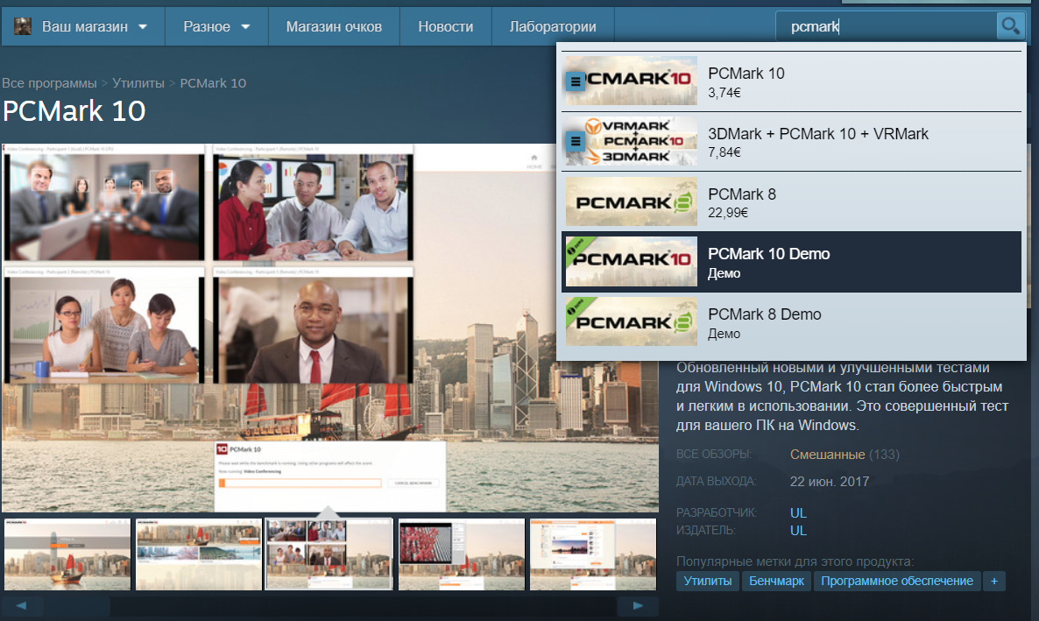Add a tag with the plus button
The height and width of the screenshot is (621, 1039).
tap(993, 581)
